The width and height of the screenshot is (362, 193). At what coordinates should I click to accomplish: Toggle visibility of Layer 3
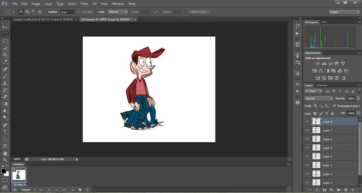(x=307, y=165)
